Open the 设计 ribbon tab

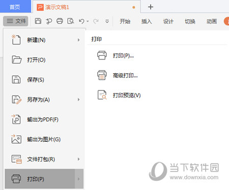tap(168, 21)
